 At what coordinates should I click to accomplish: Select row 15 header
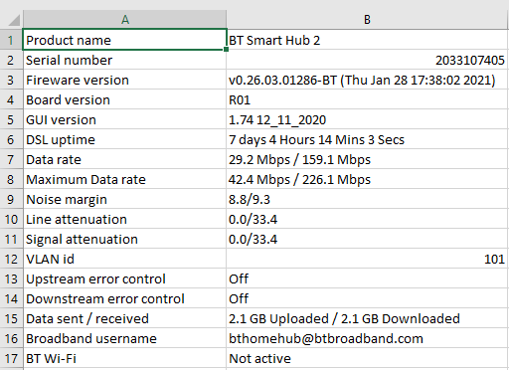[11, 318]
